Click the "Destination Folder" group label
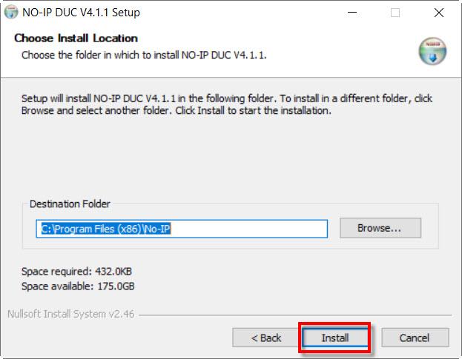The image size is (462, 359). [x=70, y=204]
